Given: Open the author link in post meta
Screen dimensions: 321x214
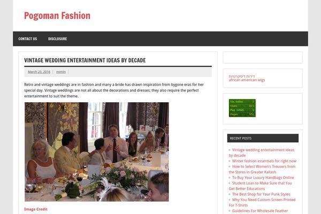Looking at the screenshot, I should coord(61,72).
